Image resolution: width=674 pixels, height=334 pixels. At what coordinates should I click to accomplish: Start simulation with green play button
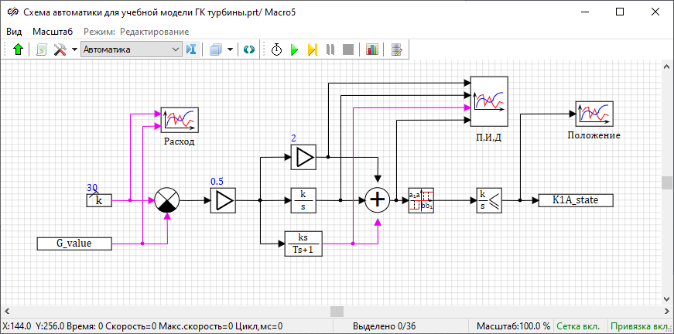294,49
